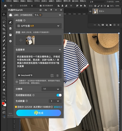Reset to default foreground and background colors

3,101
